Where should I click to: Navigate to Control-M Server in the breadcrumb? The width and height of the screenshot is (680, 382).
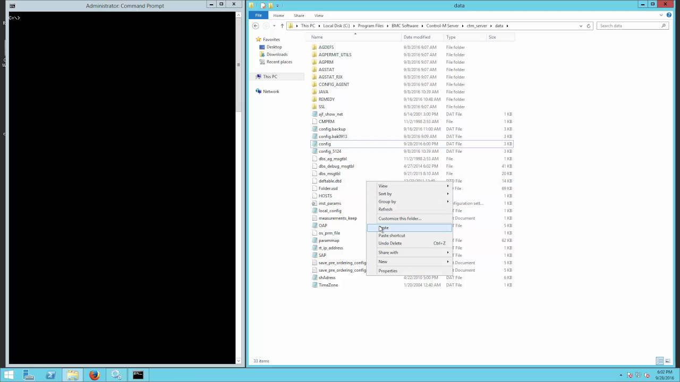[x=443, y=25]
